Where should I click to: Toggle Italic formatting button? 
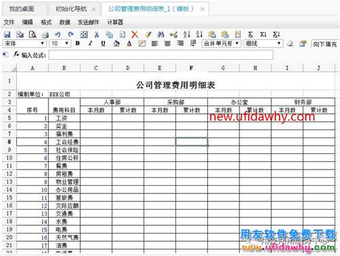tap(90, 43)
